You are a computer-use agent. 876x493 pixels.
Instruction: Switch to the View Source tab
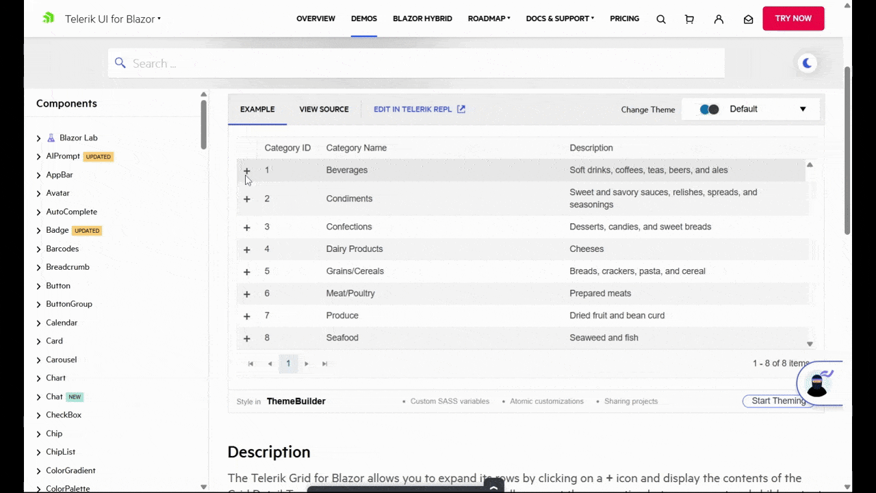pyautogui.click(x=324, y=110)
